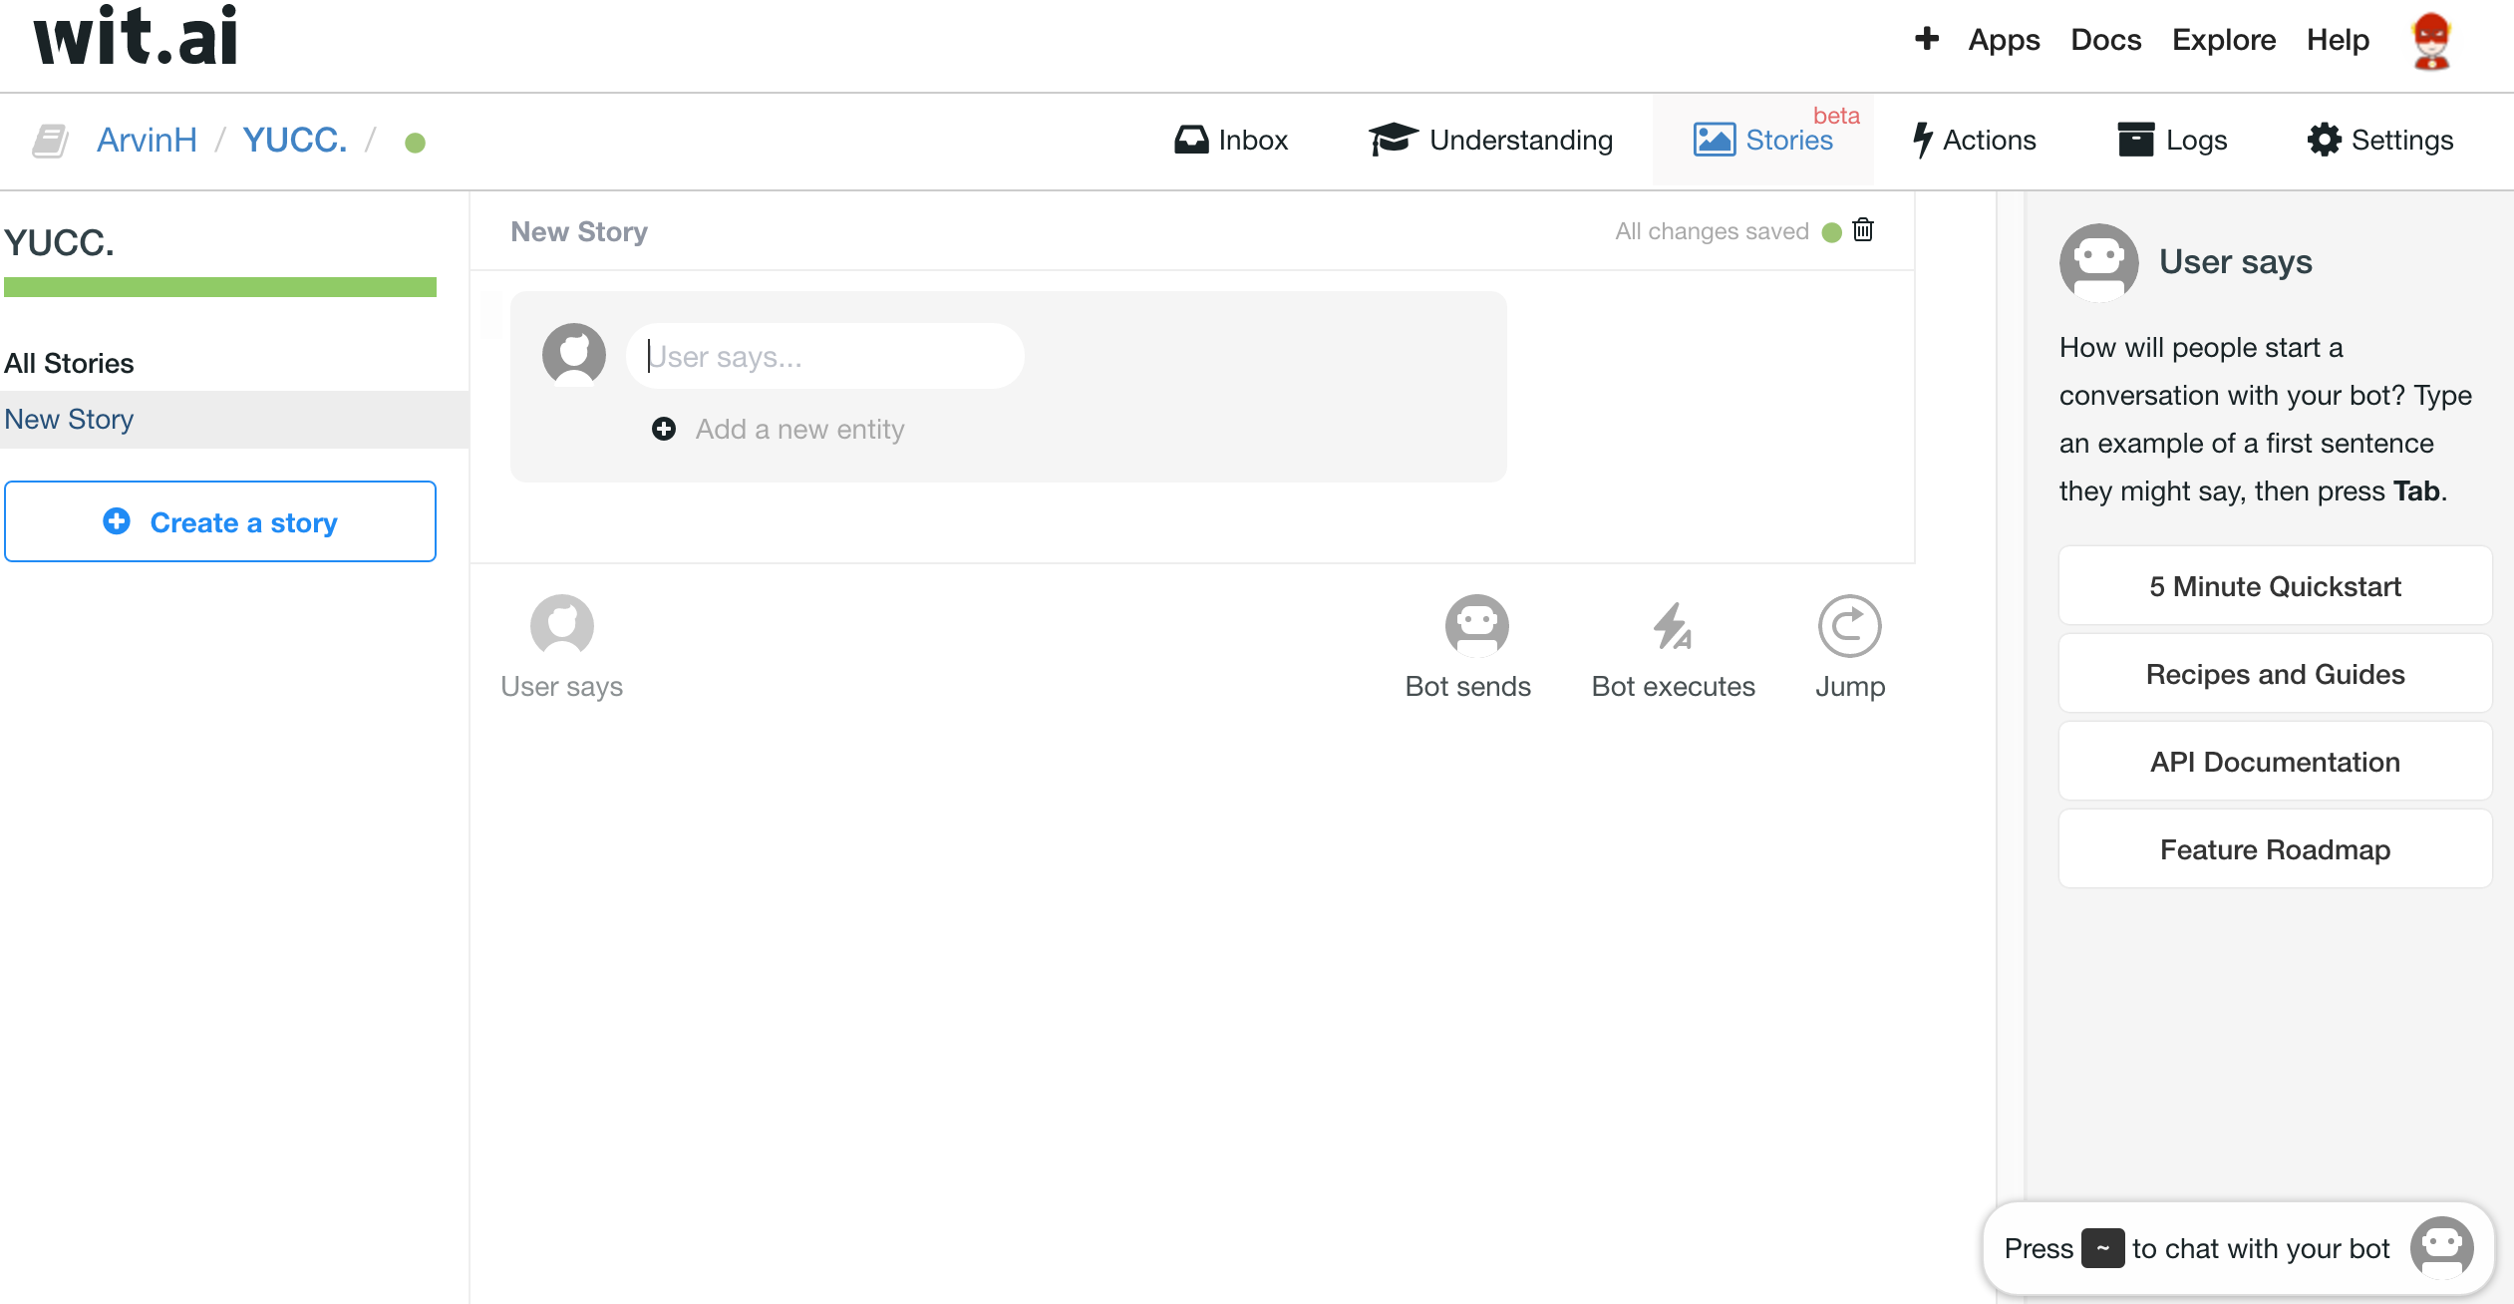Click the plus icon for Add a new entity
2514x1304 pixels.
tap(664, 429)
